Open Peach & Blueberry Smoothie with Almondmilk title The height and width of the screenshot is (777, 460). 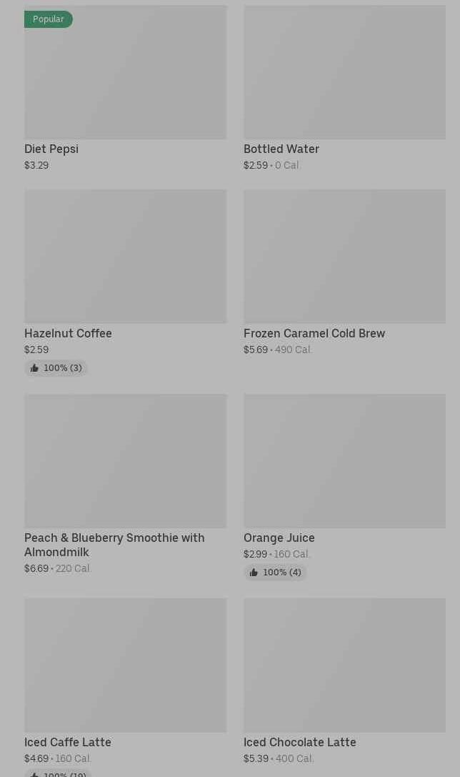[x=114, y=545]
